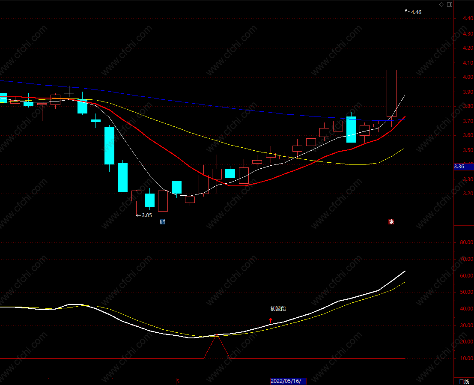474x385 pixels.
Task: Click the diamond icon at chart top
Action: point(441,5)
